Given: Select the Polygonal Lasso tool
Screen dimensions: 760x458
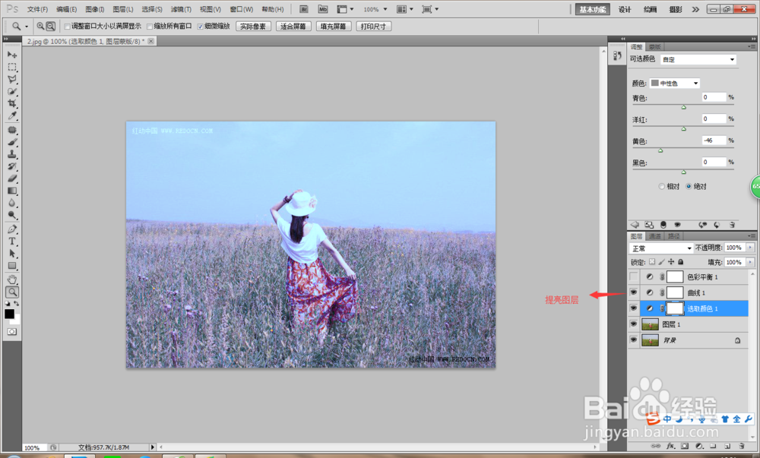Looking at the screenshot, I should [12, 79].
